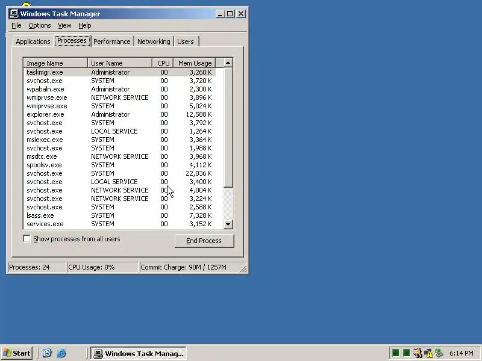
Task: Select svchost.exe using 1,988 K
Action: pyautogui.click(x=119, y=148)
